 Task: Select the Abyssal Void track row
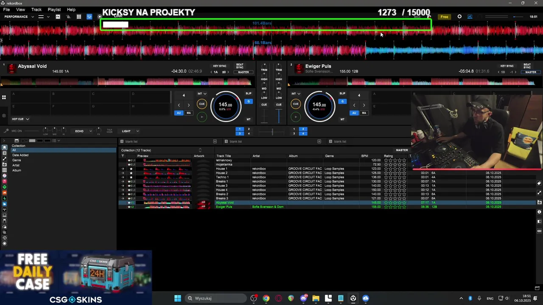point(327,202)
